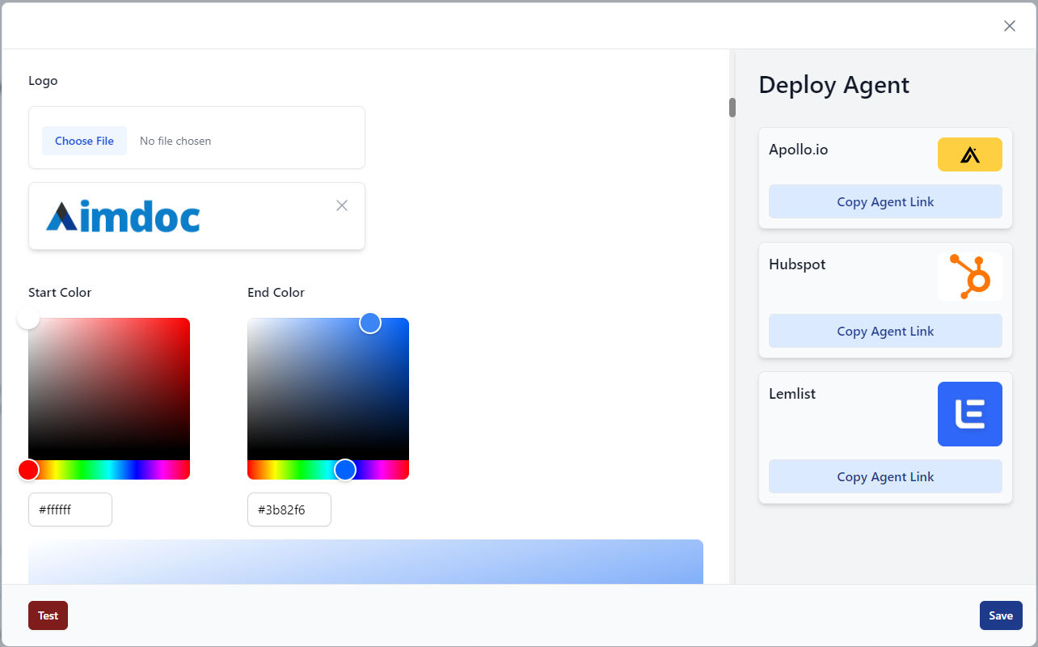The image size is (1038, 647).
Task: Select a shade in the End Color picker
Action: pos(327,388)
